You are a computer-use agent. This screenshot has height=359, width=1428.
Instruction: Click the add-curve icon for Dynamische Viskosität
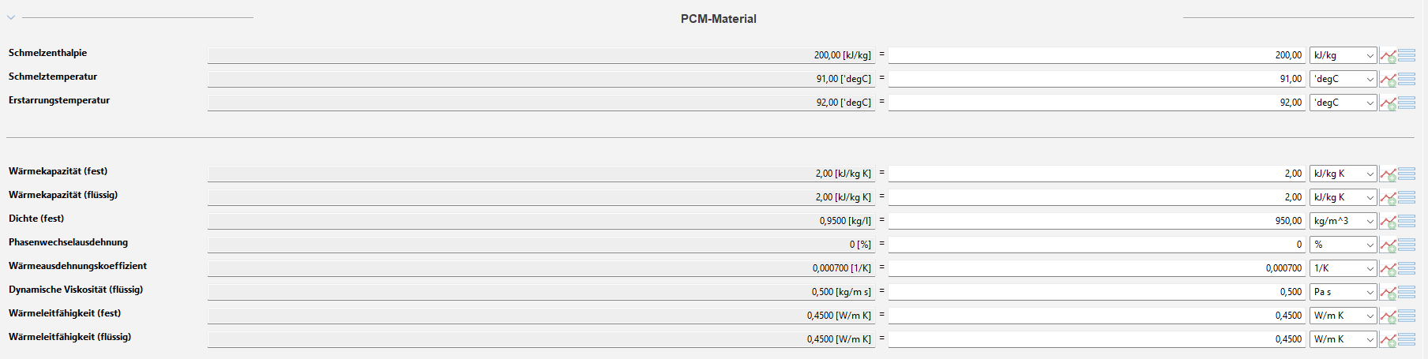coord(1388,293)
